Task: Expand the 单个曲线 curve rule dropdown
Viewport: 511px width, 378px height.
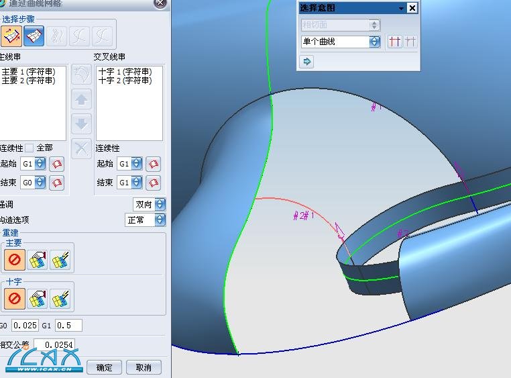Action: (374, 42)
